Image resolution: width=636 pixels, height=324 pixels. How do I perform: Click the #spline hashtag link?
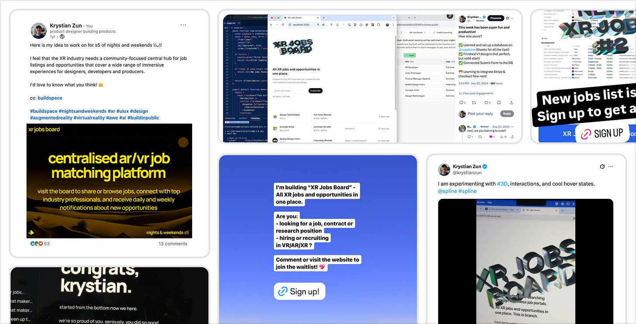click(467, 191)
